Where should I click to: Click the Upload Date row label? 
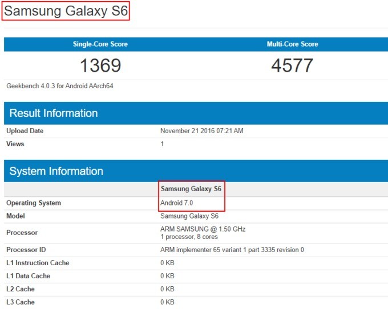(25, 131)
